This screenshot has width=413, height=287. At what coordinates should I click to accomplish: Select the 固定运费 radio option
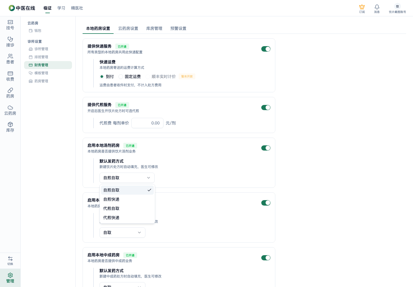[121, 77]
